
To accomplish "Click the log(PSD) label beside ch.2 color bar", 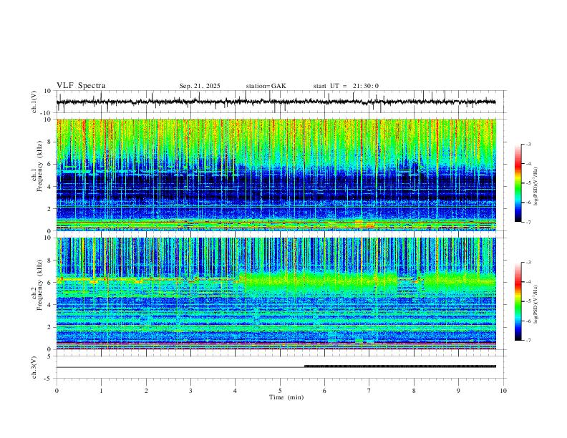I will click(x=535, y=304).
